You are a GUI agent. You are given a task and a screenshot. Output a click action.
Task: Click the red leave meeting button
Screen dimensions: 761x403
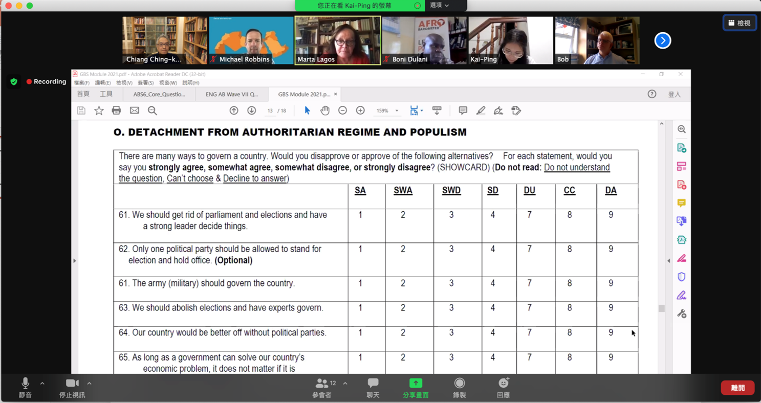tap(737, 388)
